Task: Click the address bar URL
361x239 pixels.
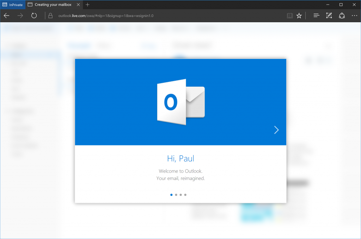Action: point(106,16)
